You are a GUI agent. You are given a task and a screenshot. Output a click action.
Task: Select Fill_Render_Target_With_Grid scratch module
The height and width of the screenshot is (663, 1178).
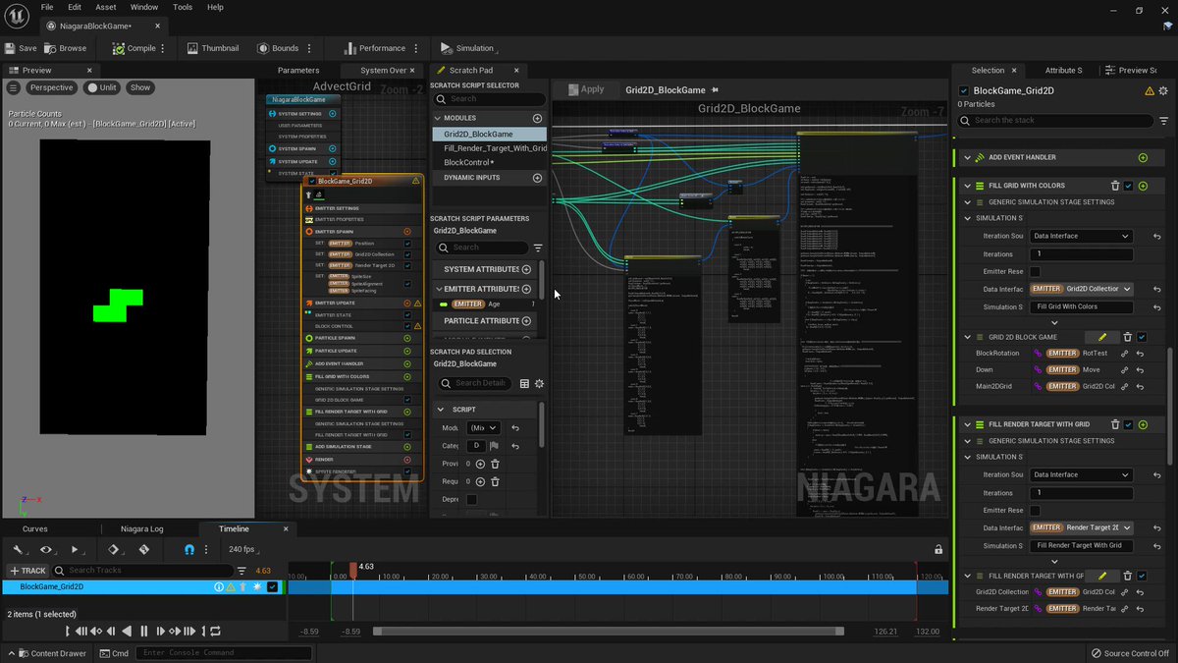496,148
